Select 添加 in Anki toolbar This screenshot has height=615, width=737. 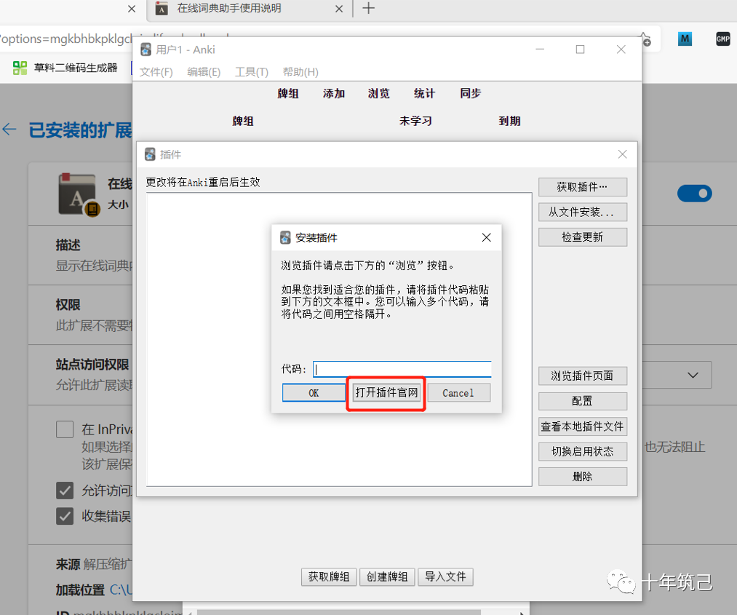[x=334, y=93]
